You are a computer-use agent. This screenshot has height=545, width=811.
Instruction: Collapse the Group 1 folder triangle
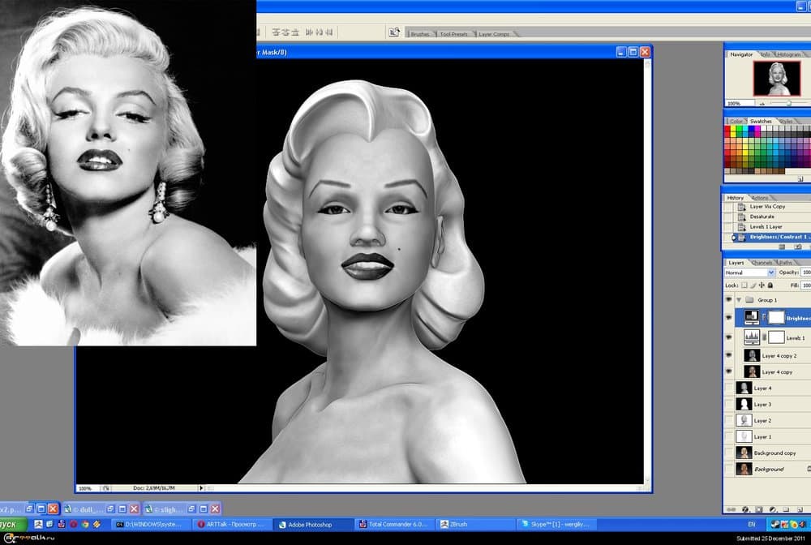coord(739,299)
